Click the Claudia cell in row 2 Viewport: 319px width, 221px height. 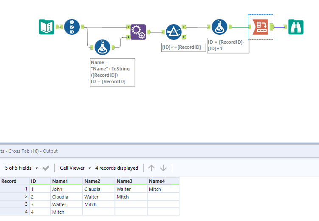[67, 197]
